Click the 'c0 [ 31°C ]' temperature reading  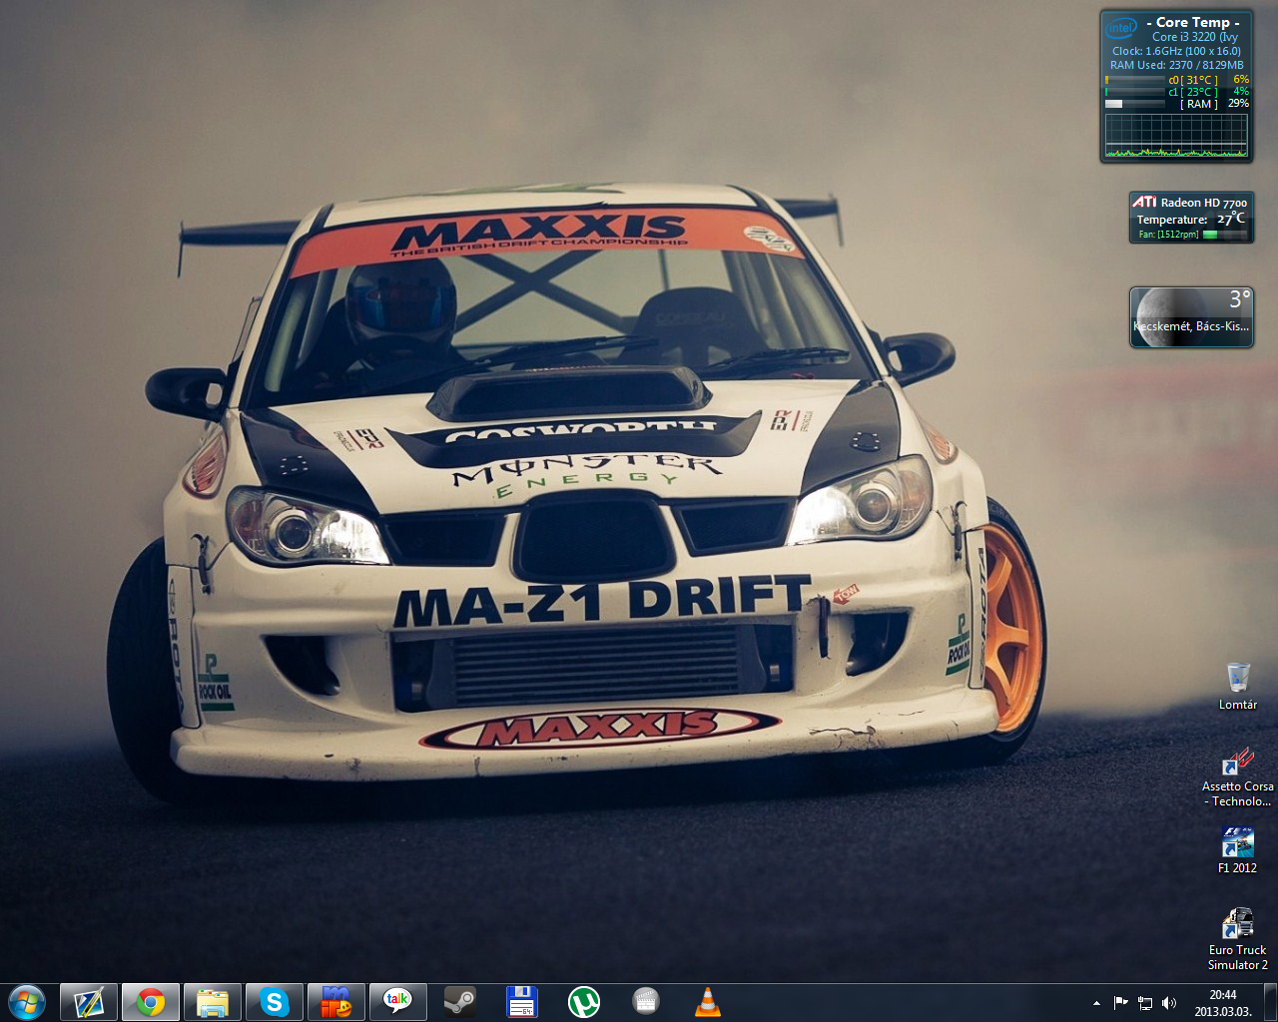pos(1193,80)
